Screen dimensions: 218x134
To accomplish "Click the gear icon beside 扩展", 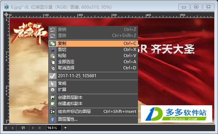I will click(52, 90).
